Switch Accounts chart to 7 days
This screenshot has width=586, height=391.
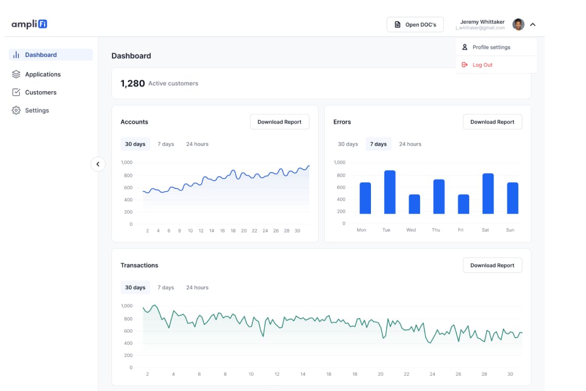pos(165,144)
